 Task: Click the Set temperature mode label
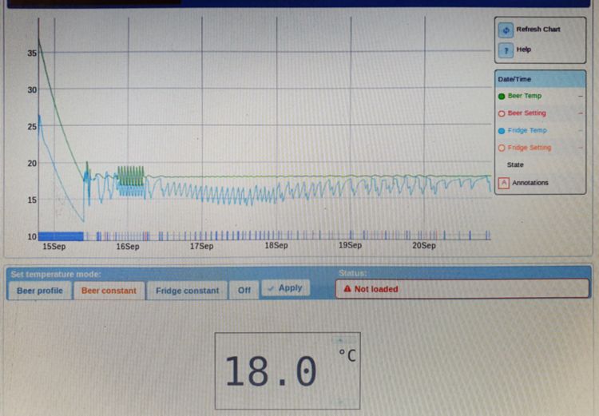(56, 275)
